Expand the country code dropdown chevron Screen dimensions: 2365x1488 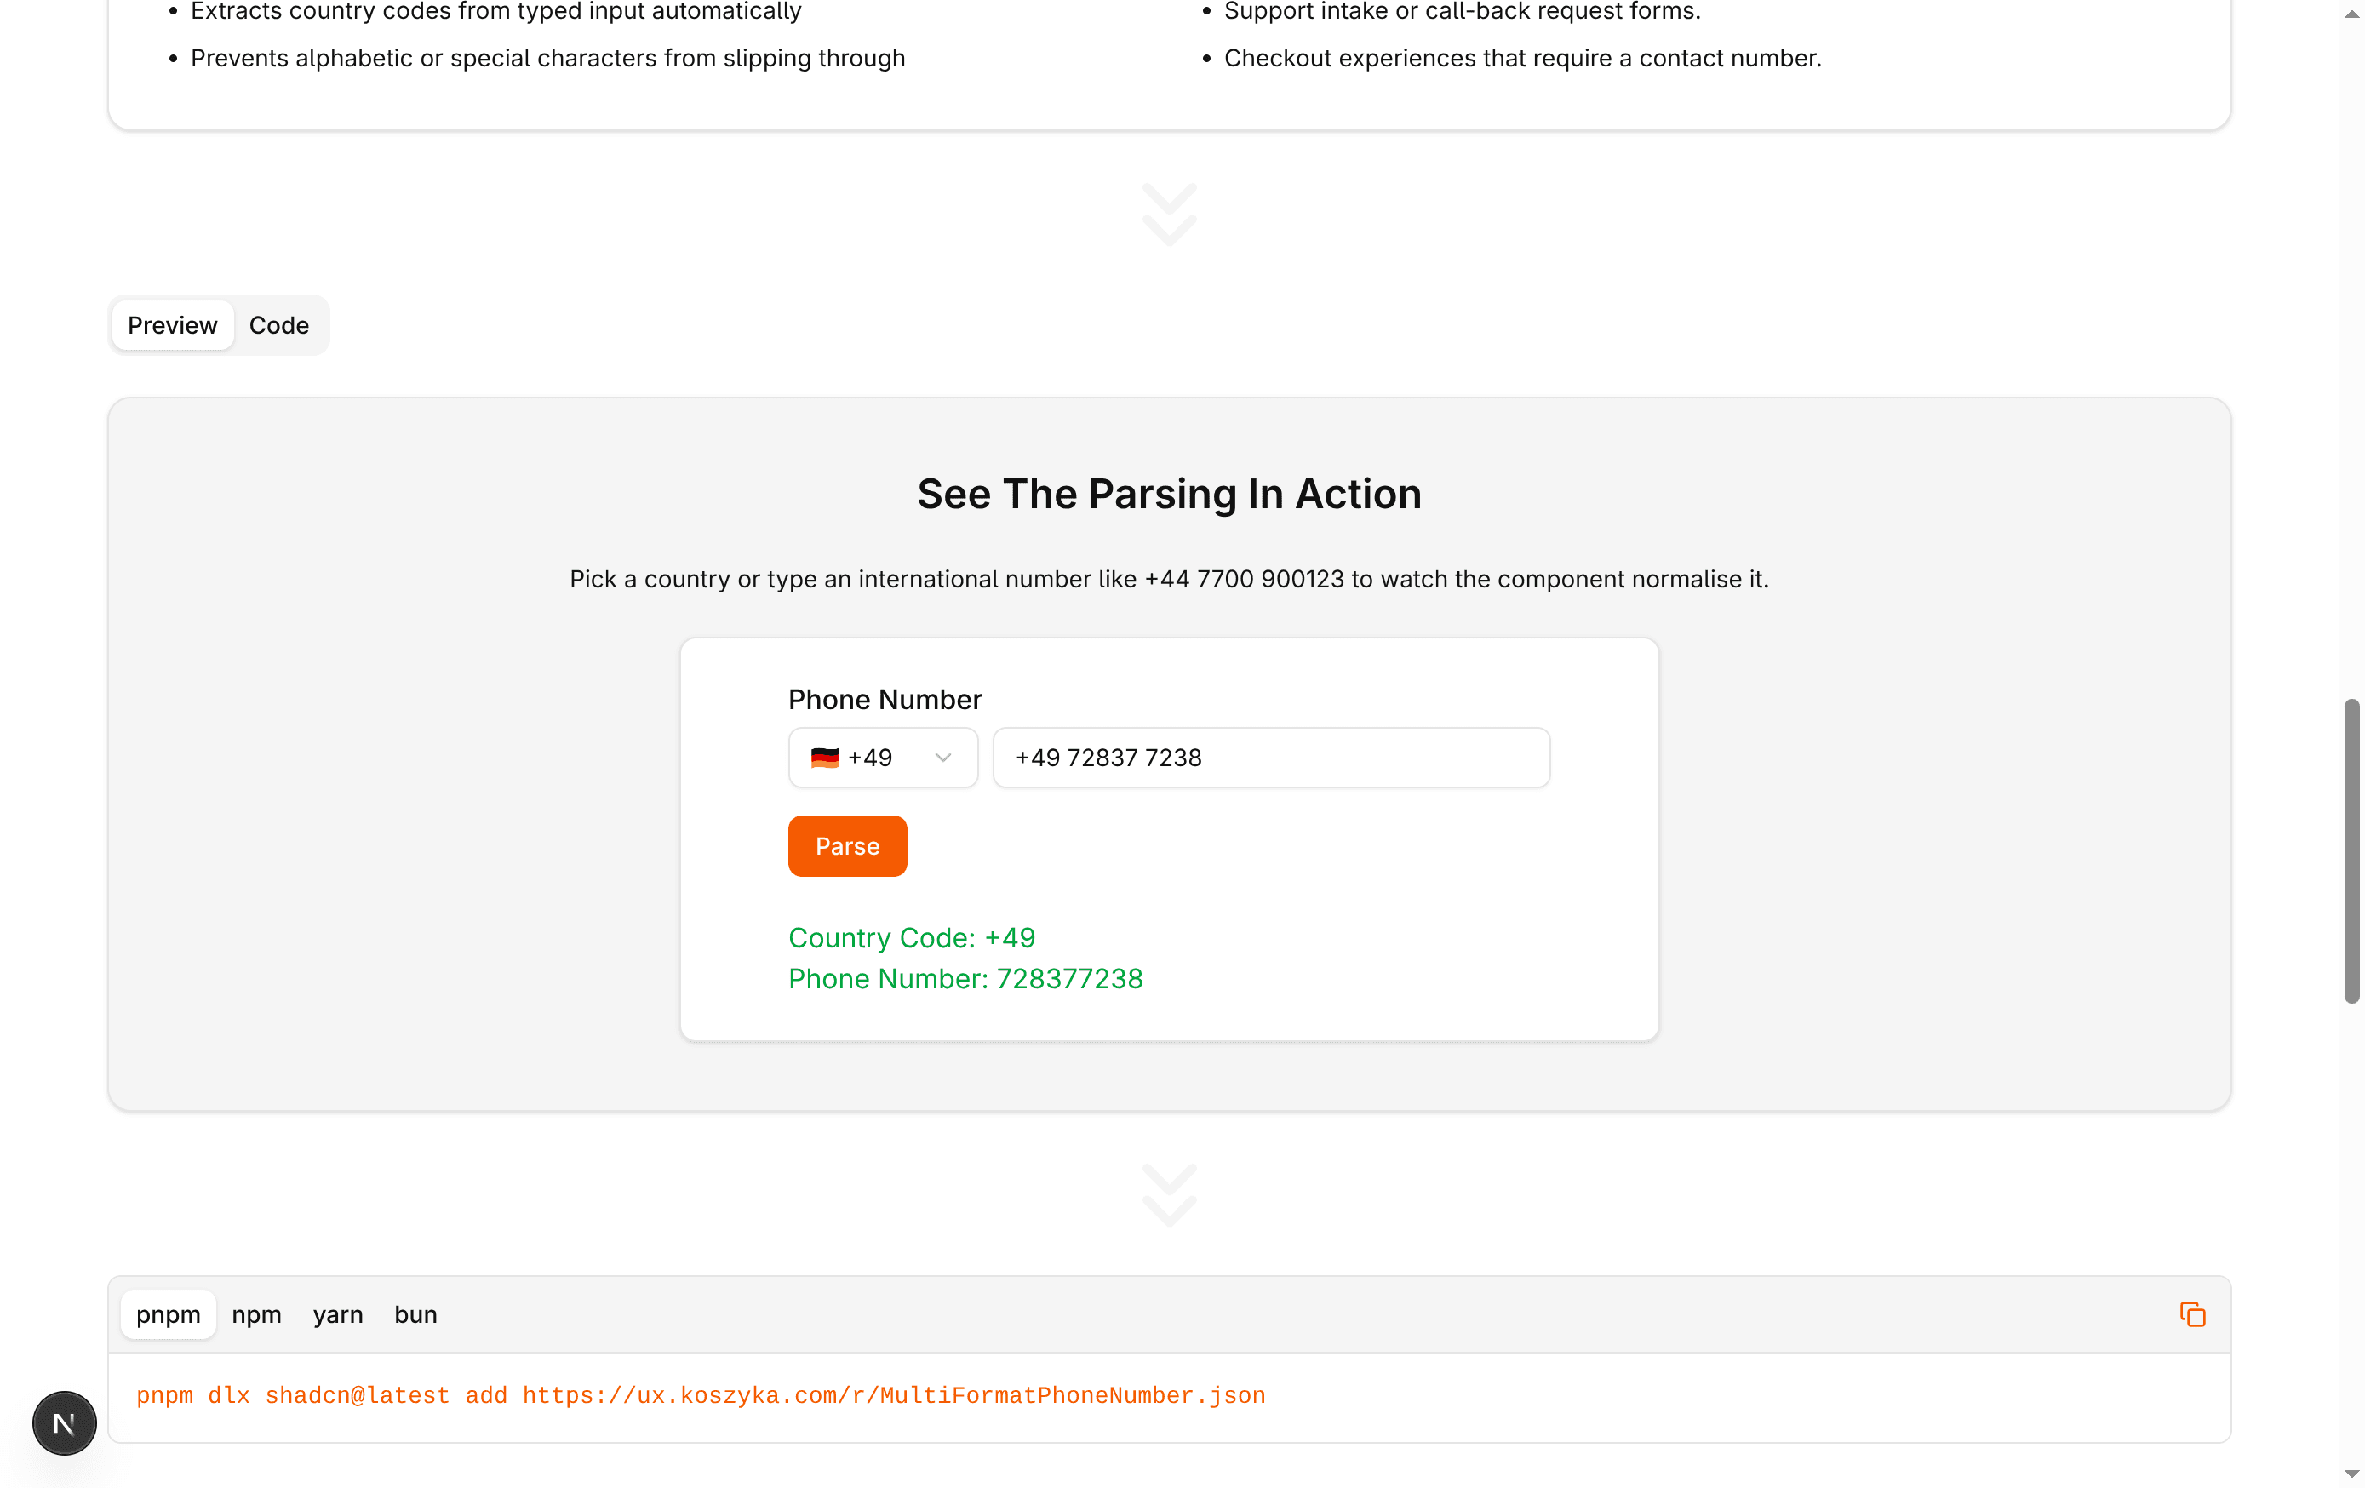tap(943, 758)
